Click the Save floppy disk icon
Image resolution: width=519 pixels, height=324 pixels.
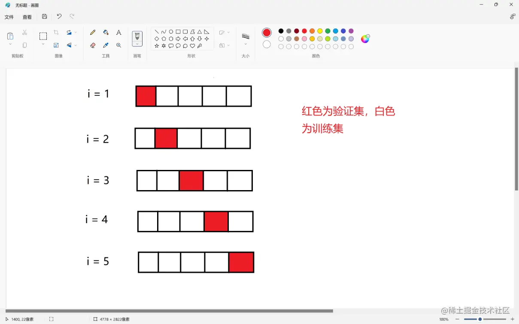45,17
